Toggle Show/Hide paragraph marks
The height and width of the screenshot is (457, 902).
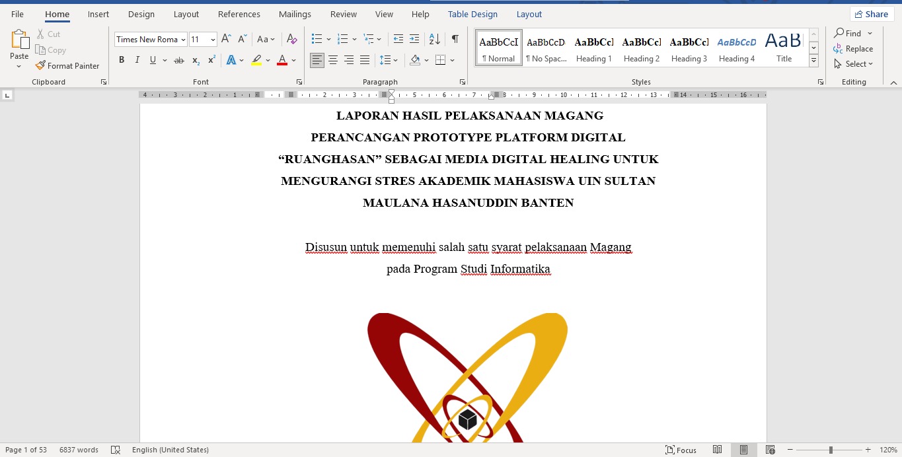click(x=455, y=39)
